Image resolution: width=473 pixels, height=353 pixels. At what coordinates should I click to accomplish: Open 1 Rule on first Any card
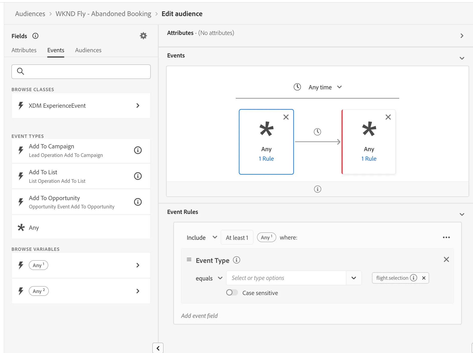(x=266, y=159)
